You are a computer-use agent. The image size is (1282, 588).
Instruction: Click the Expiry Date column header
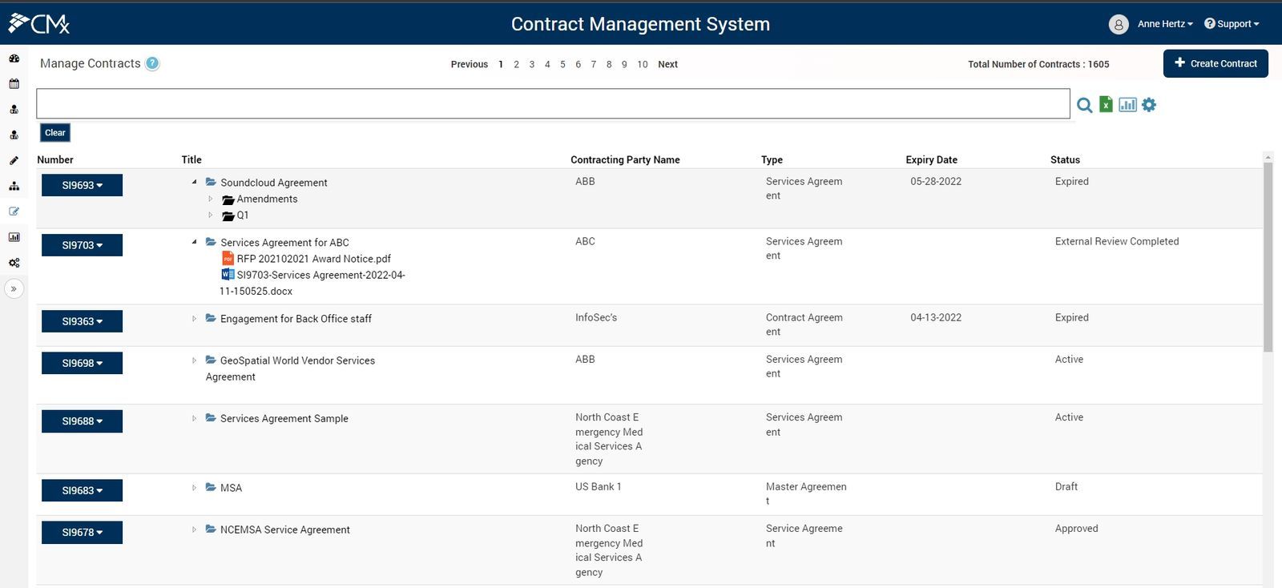point(931,160)
